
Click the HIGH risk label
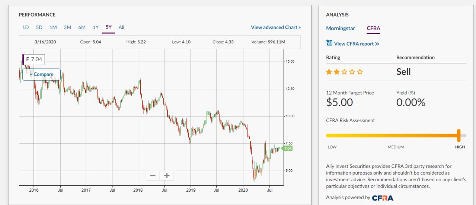(x=460, y=147)
